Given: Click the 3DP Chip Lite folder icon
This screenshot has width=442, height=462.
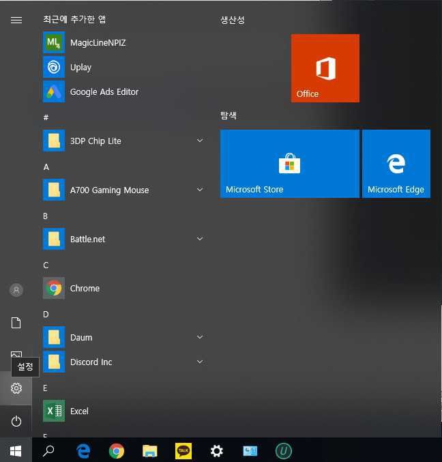Looking at the screenshot, I should 54,141.
